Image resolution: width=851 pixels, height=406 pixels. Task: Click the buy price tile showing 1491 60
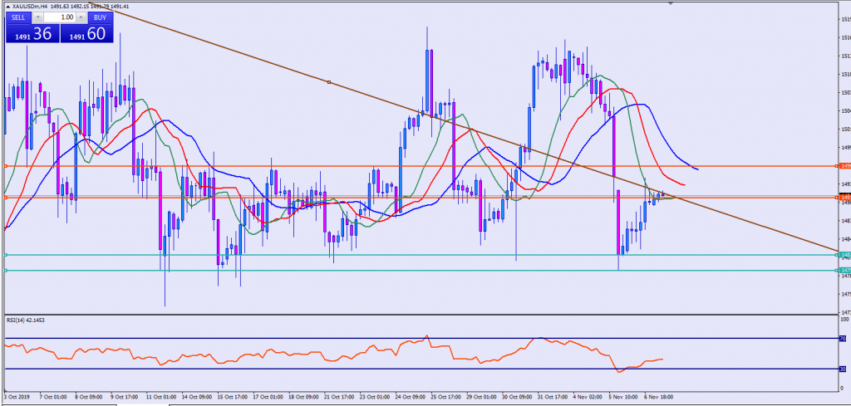tap(87, 33)
